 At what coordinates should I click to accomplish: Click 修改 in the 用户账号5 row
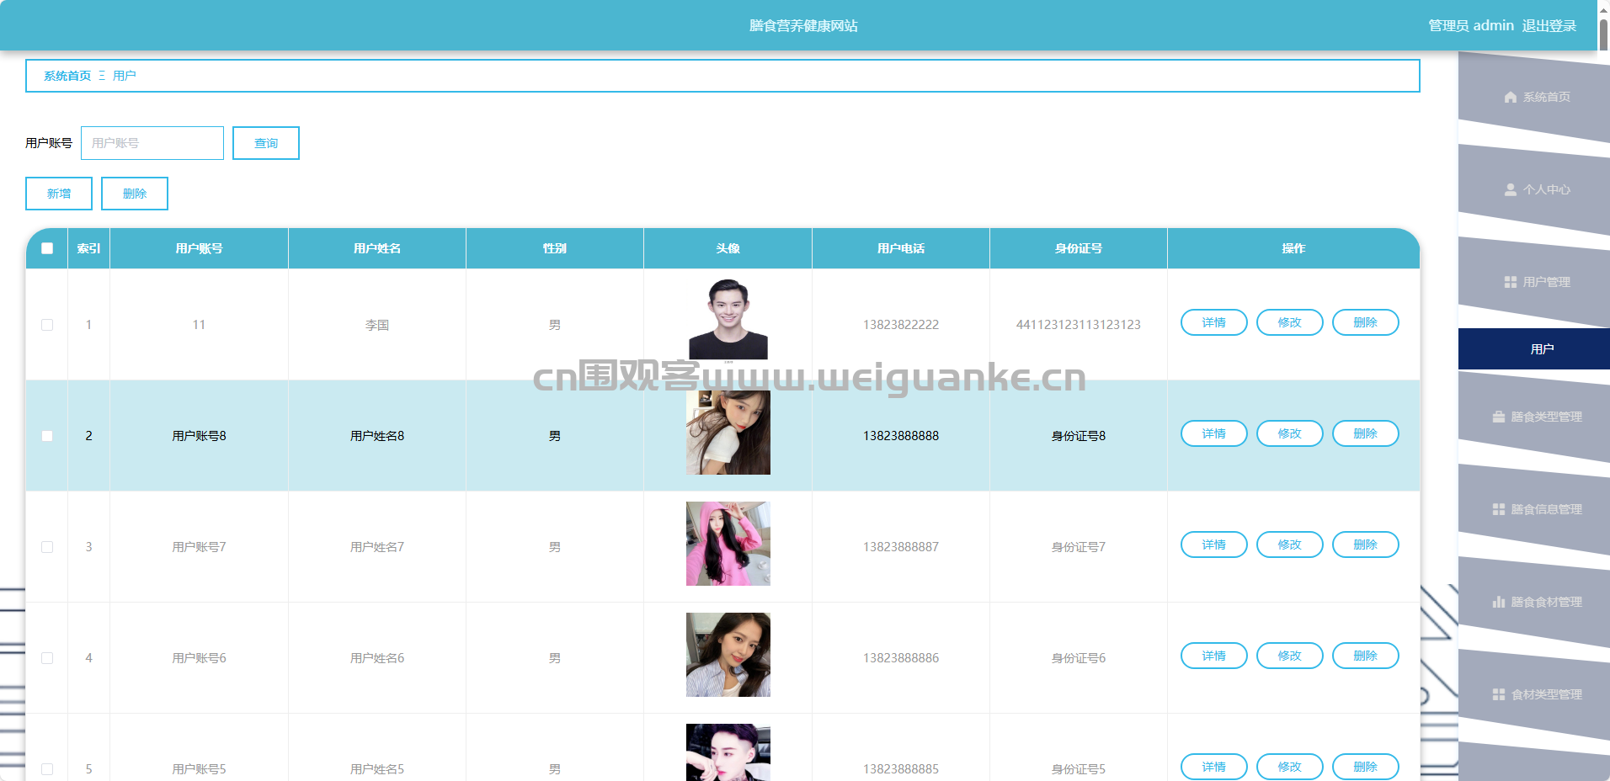[1290, 767]
